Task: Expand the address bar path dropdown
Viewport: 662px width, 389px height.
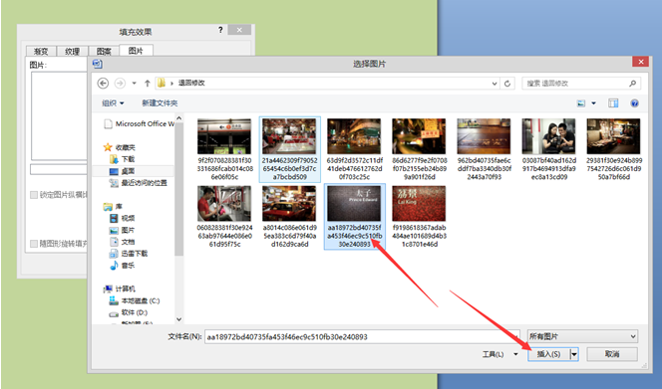Action: (x=495, y=84)
